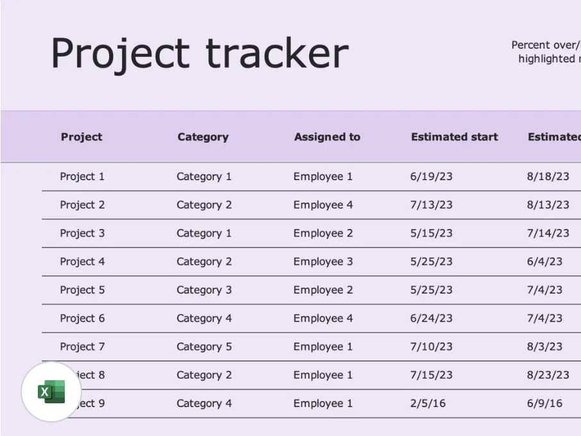Select the Category 3 cell
This screenshot has height=436, width=581.
click(204, 290)
